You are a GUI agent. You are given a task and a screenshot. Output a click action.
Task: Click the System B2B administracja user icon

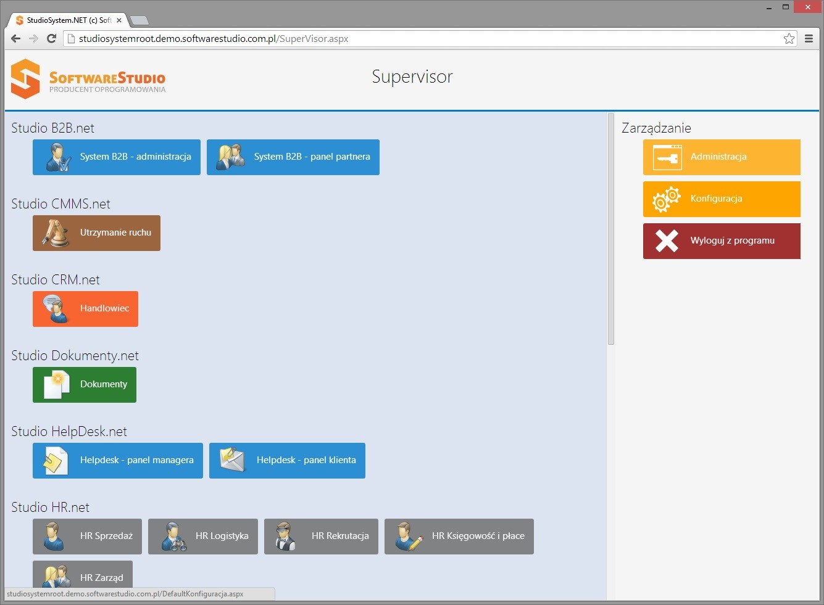[x=58, y=157]
